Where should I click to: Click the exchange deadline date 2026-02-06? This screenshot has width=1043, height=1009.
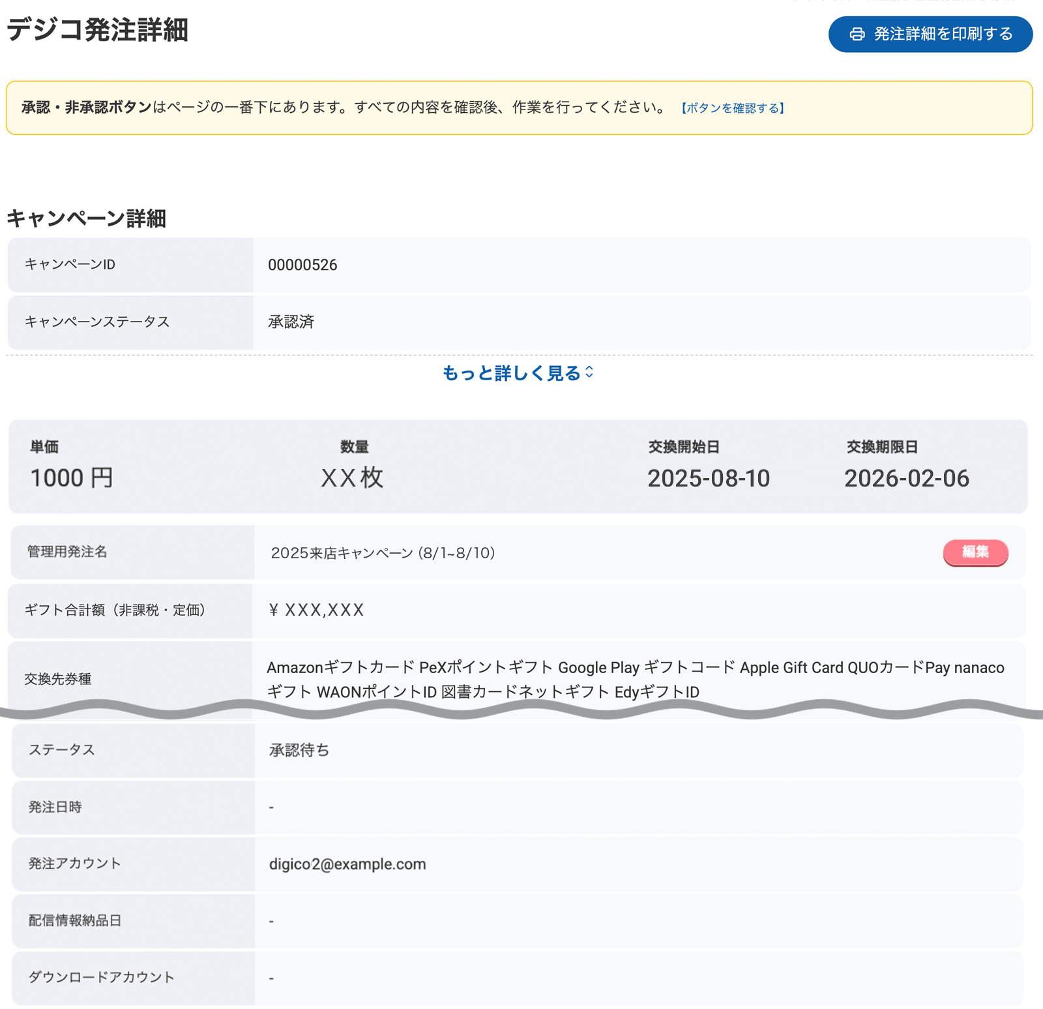click(x=906, y=478)
